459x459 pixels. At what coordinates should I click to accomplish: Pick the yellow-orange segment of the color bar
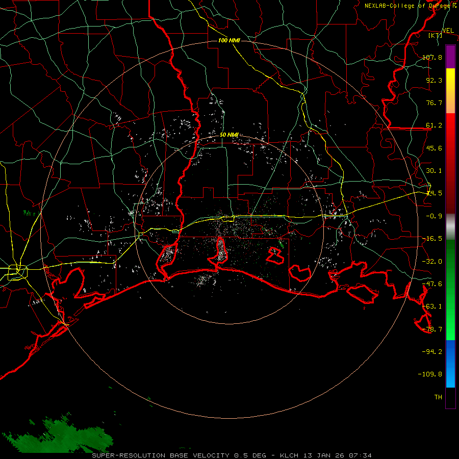[x=450, y=91]
